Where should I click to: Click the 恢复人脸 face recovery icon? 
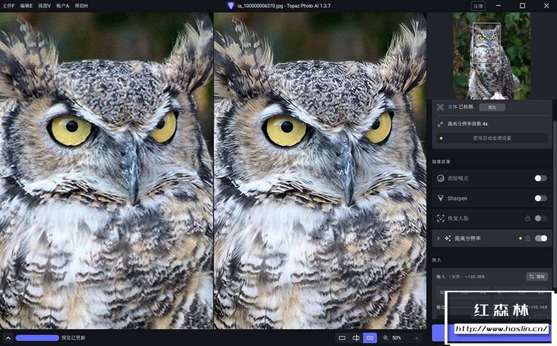(440, 218)
